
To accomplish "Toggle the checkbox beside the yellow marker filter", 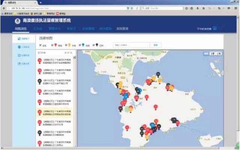I will click(66, 45).
